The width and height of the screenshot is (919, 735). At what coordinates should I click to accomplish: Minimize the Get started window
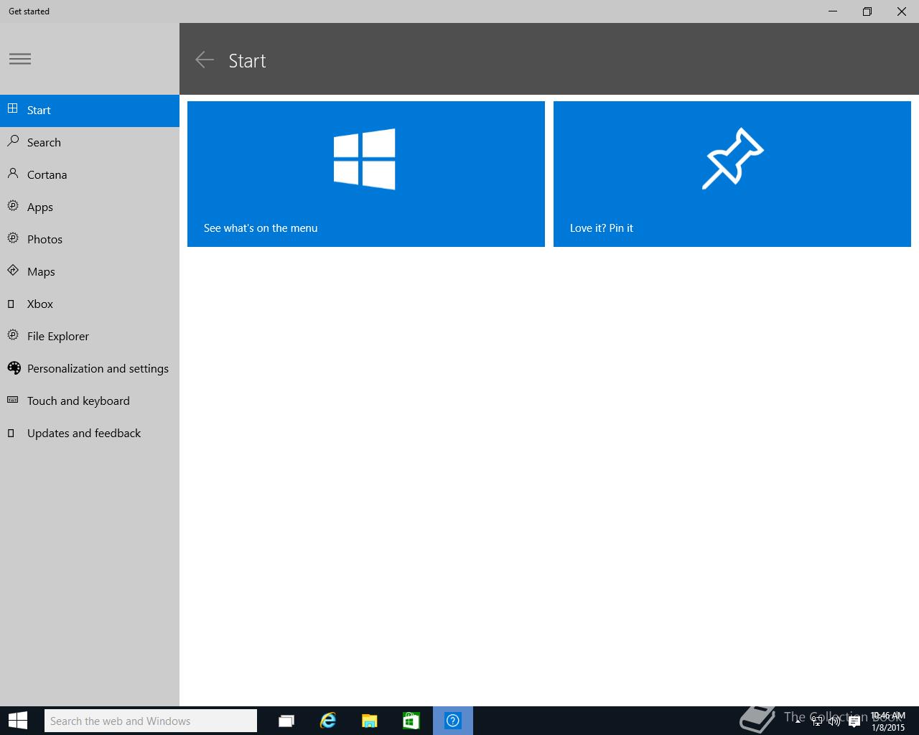[x=833, y=11]
